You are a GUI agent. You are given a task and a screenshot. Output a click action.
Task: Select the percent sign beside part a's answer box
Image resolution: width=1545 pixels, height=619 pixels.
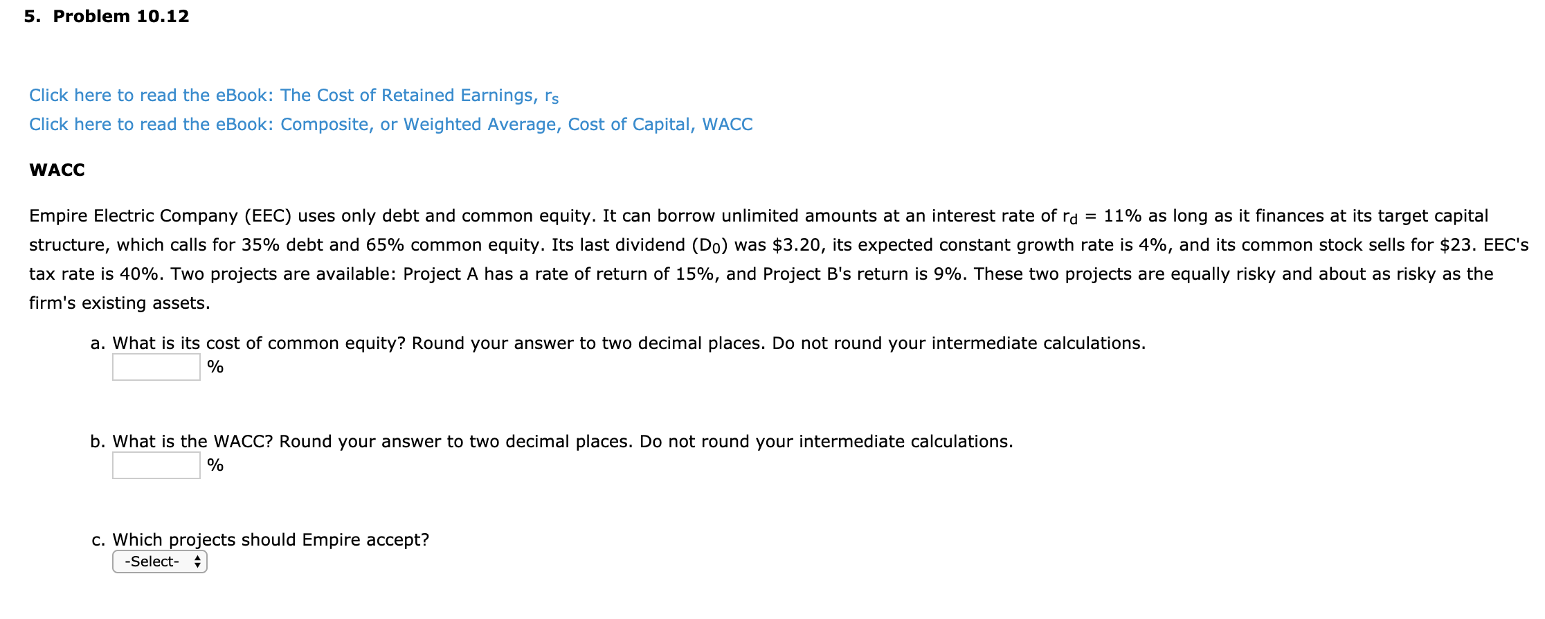click(x=215, y=367)
